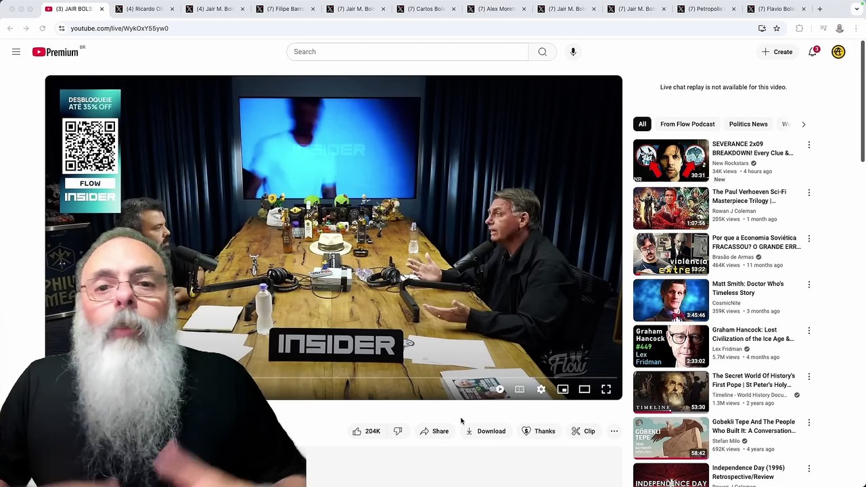Download the video
The image size is (866, 487).
coord(485,432)
